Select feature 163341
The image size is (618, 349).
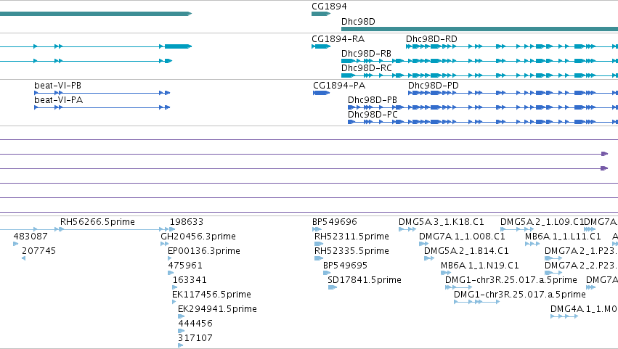[x=190, y=280]
